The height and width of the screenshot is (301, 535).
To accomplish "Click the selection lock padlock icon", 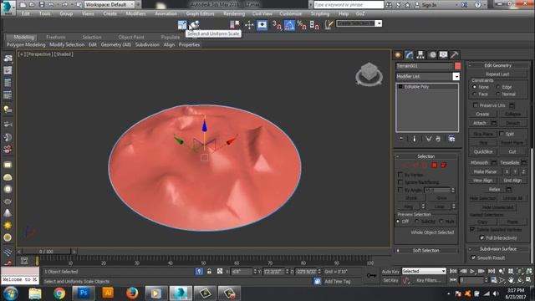I will click(x=209, y=271).
